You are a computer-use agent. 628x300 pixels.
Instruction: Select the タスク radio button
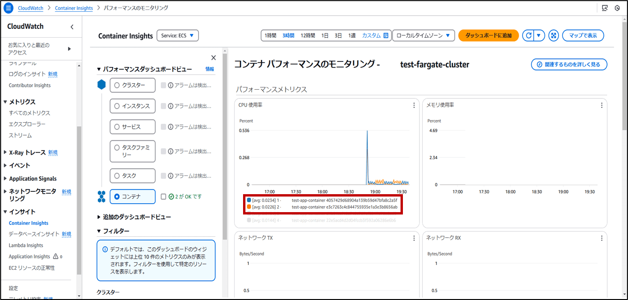pyautogui.click(x=117, y=176)
